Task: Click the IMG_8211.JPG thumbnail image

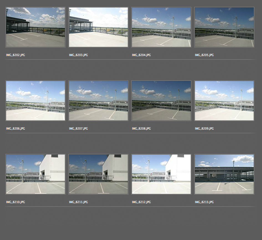Action: (x=98, y=174)
